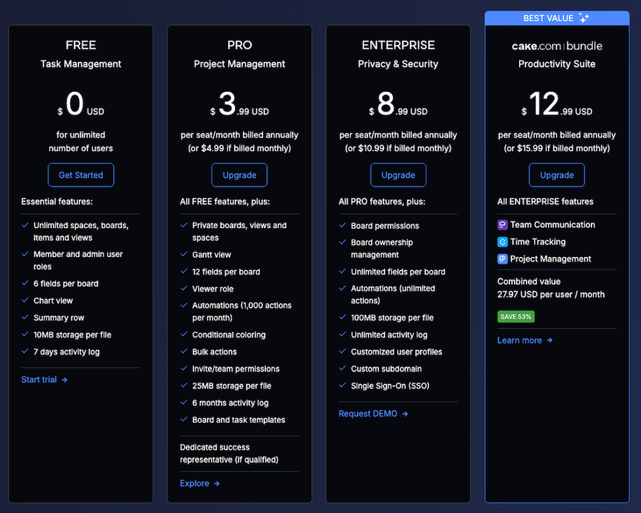Click Upgrade on the PRO plan

(x=239, y=175)
